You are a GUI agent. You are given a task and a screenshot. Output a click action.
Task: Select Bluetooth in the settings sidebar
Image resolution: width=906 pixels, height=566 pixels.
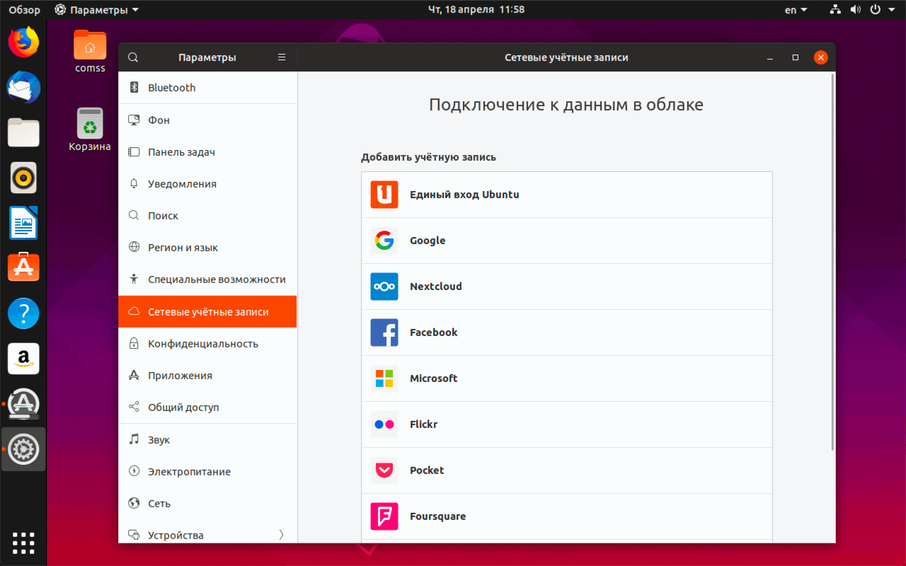click(207, 88)
